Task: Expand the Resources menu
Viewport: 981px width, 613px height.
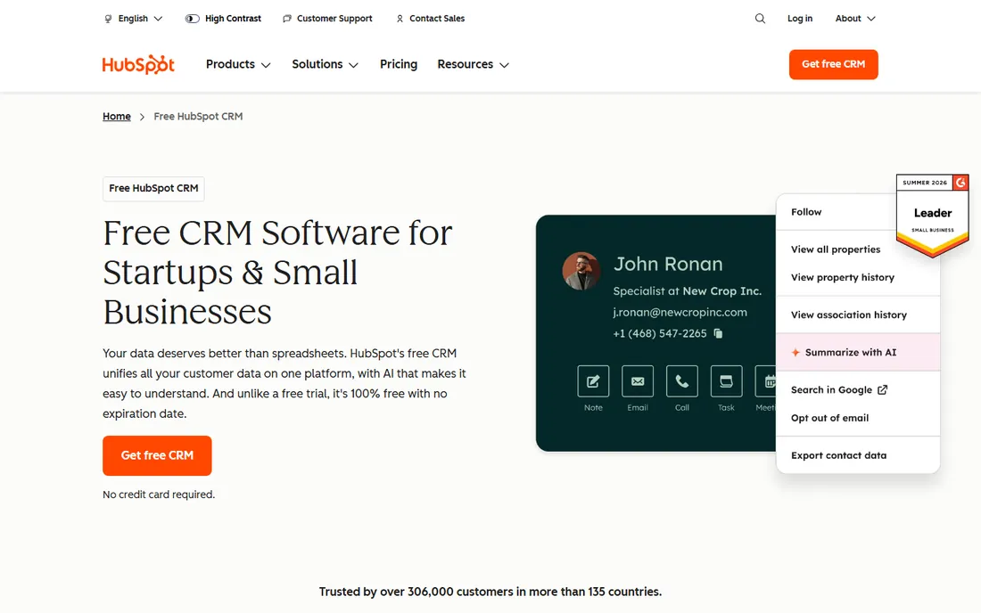Action: pyautogui.click(x=474, y=64)
